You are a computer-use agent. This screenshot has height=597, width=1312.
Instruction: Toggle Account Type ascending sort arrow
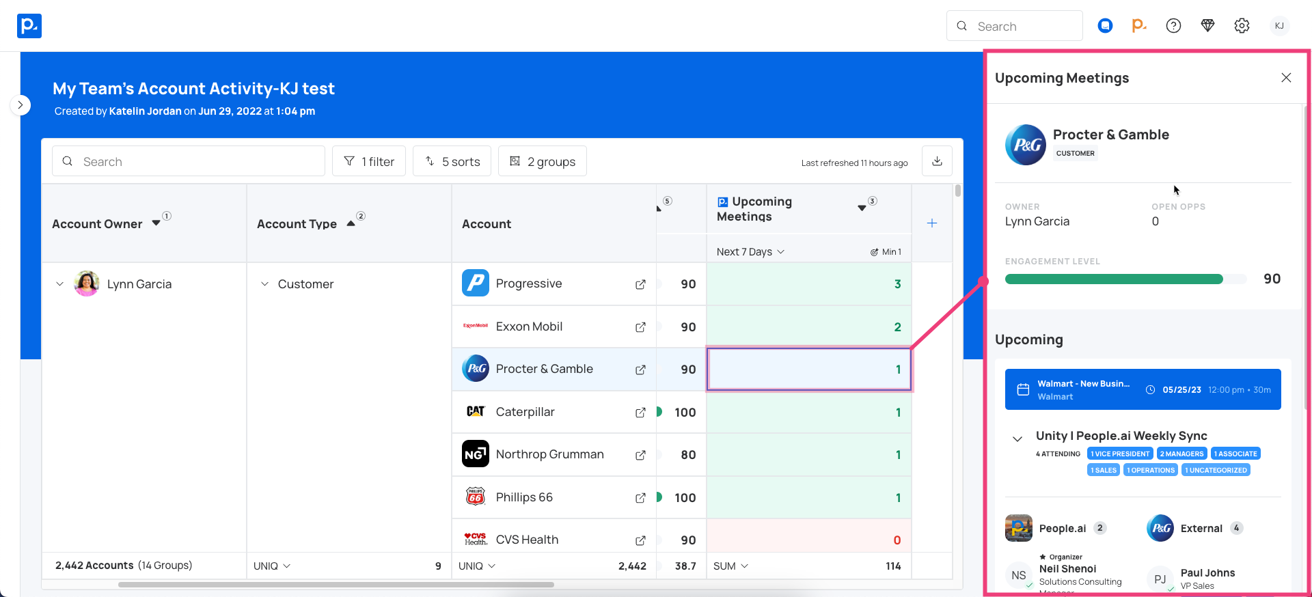[x=351, y=223]
